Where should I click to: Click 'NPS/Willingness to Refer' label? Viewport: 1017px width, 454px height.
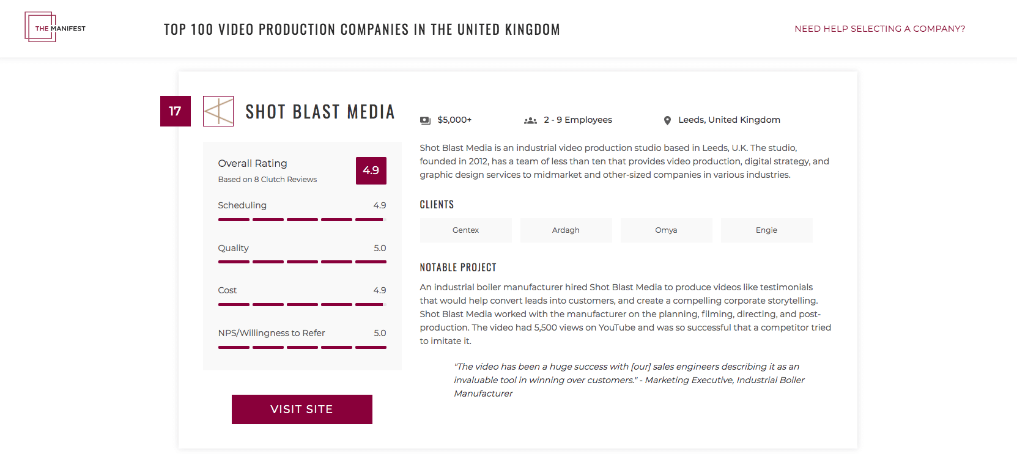[x=272, y=333]
